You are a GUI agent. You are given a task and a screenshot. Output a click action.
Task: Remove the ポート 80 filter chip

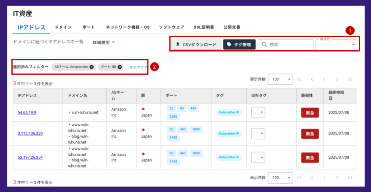(120, 67)
